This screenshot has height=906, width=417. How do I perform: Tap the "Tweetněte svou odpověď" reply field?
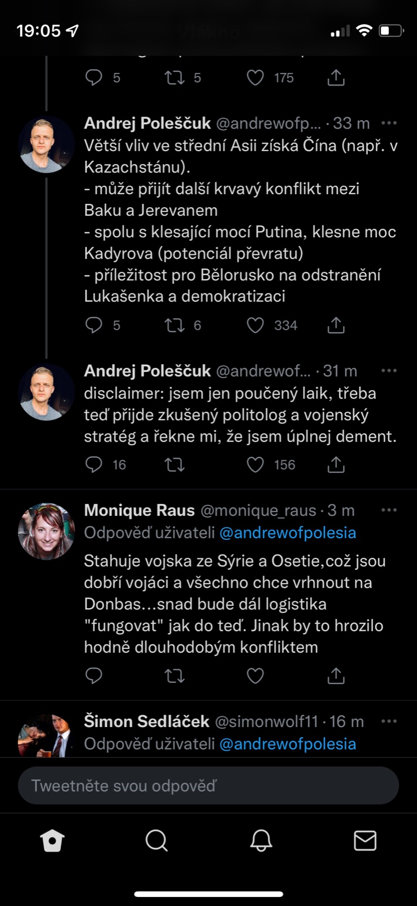click(x=208, y=785)
